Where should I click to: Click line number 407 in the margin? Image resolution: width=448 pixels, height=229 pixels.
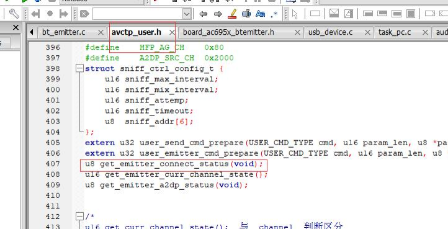click(x=53, y=164)
